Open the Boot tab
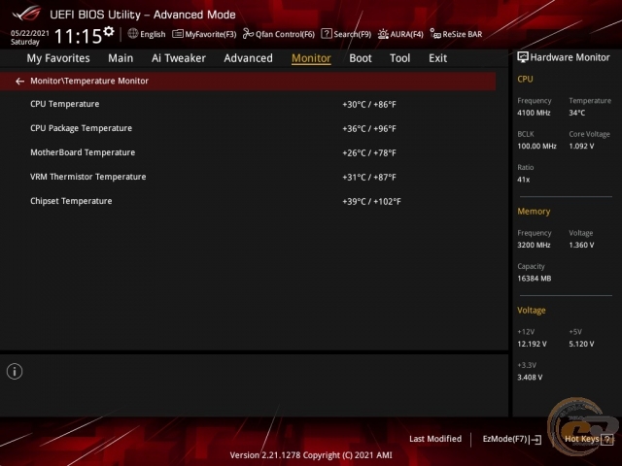 coord(361,58)
